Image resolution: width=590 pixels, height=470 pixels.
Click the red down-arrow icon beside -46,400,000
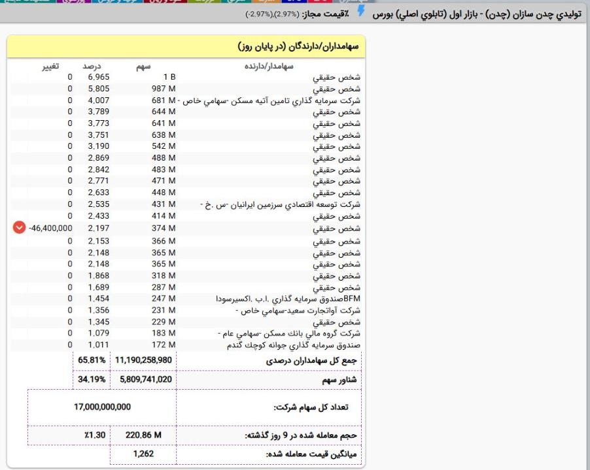click(19, 228)
